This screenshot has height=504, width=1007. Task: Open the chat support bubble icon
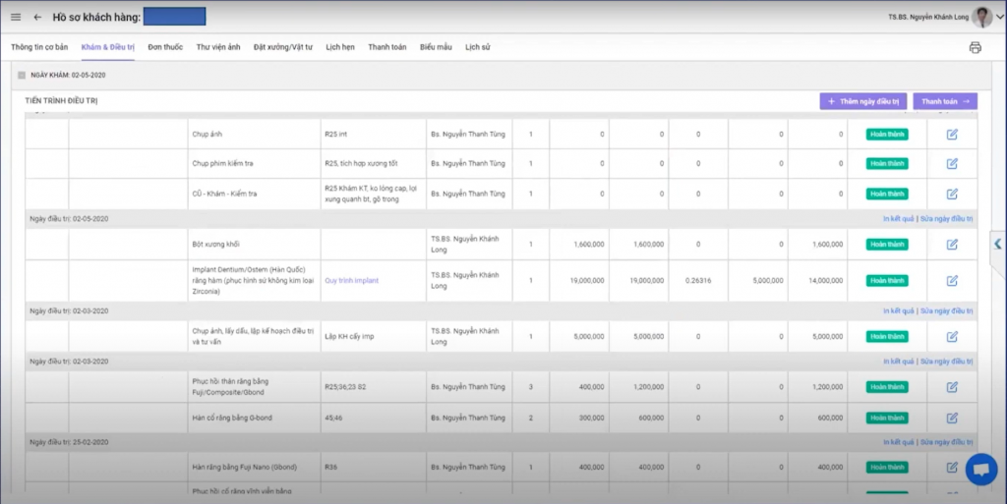(x=980, y=470)
